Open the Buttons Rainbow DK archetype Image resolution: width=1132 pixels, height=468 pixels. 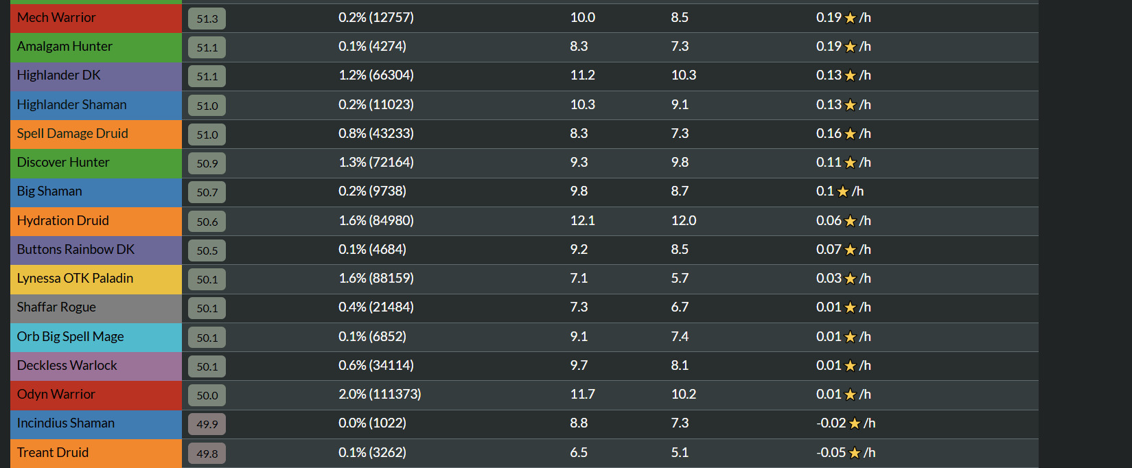tap(76, 249)
